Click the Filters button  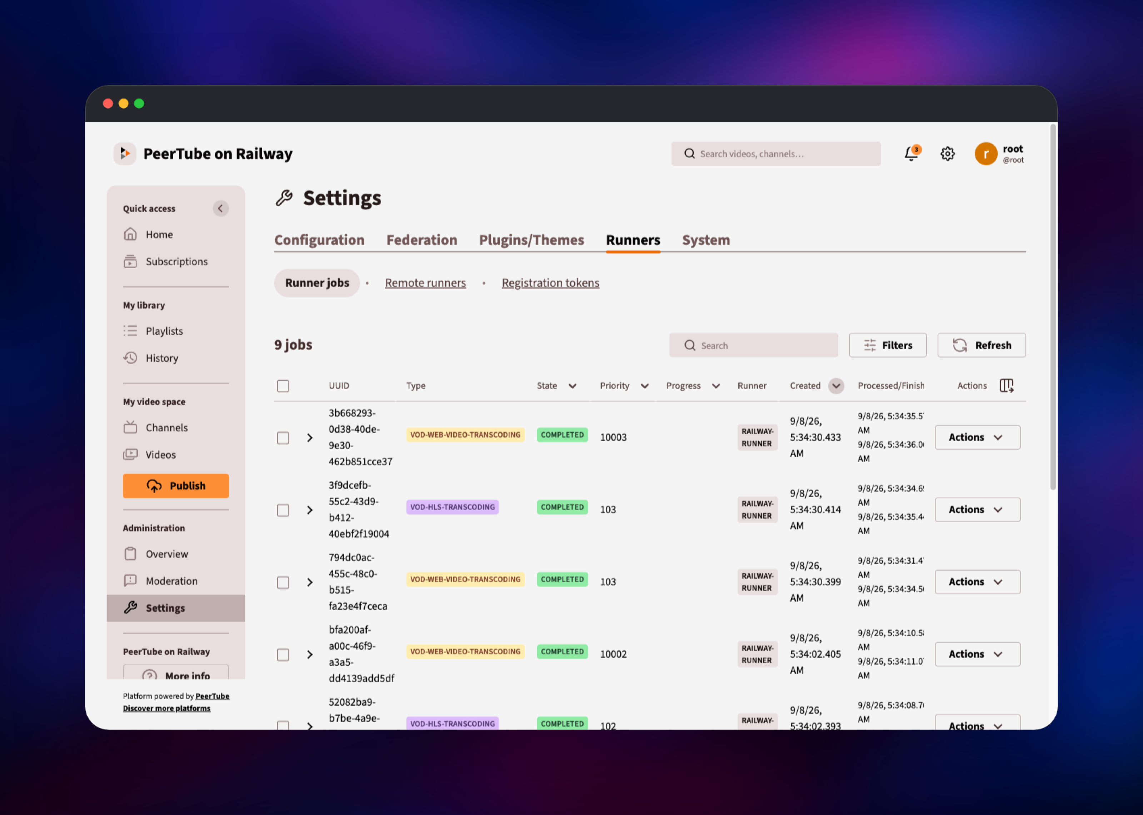click(888, 345)
